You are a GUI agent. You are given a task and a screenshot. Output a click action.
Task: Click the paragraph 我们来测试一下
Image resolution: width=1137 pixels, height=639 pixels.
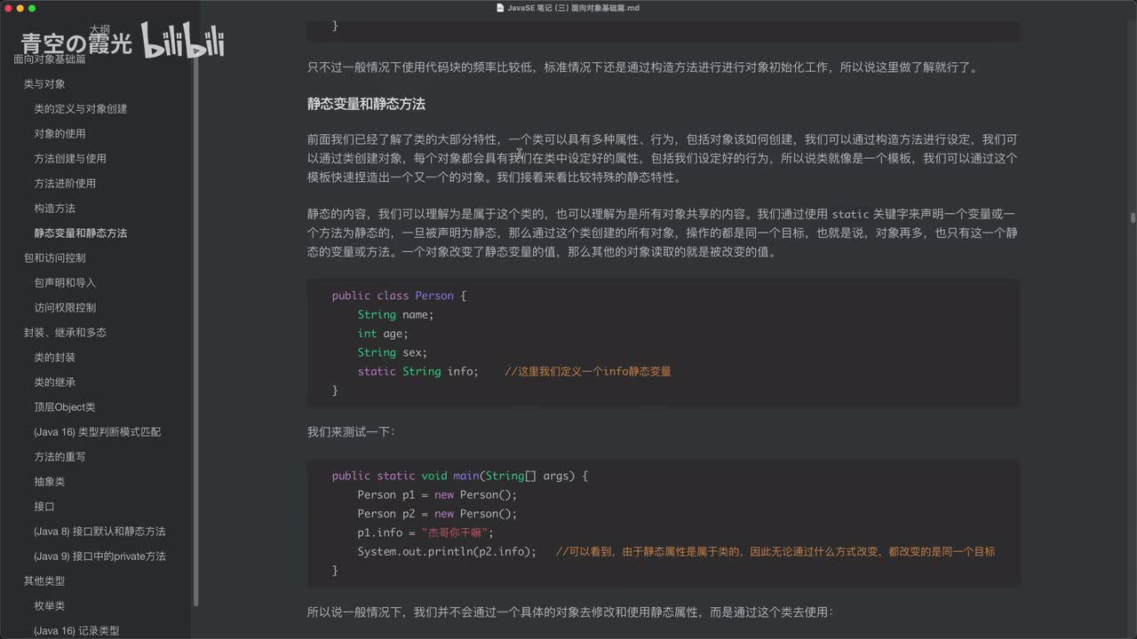click(x=352, y=432)
